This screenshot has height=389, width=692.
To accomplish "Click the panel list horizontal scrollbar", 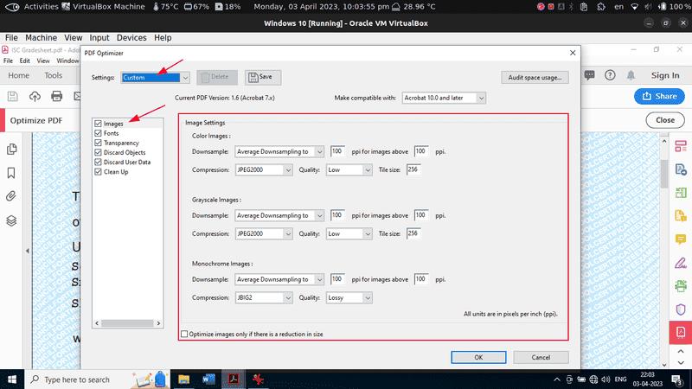I will [127, 323].
